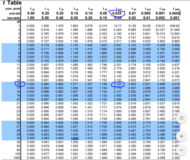Click the 63.66 cell
Viewport: 190px width, 160px height.
coord(147,26)
